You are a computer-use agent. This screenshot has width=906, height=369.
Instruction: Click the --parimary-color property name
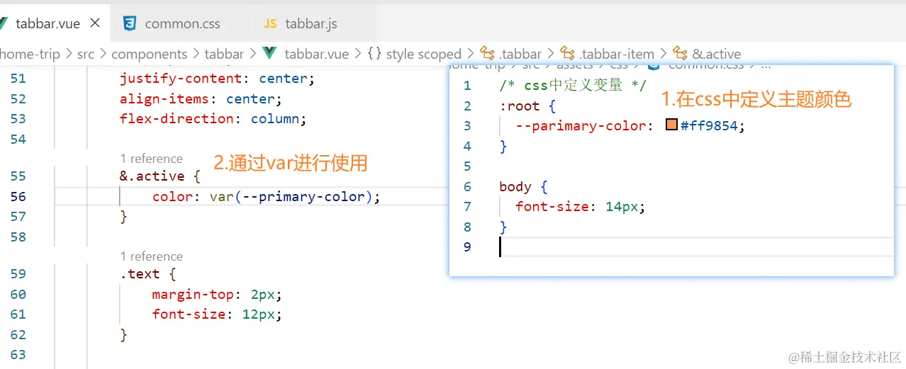(x=581, y=126)
